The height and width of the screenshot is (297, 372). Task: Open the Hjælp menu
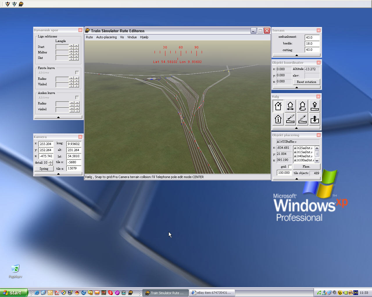[144, 37]
